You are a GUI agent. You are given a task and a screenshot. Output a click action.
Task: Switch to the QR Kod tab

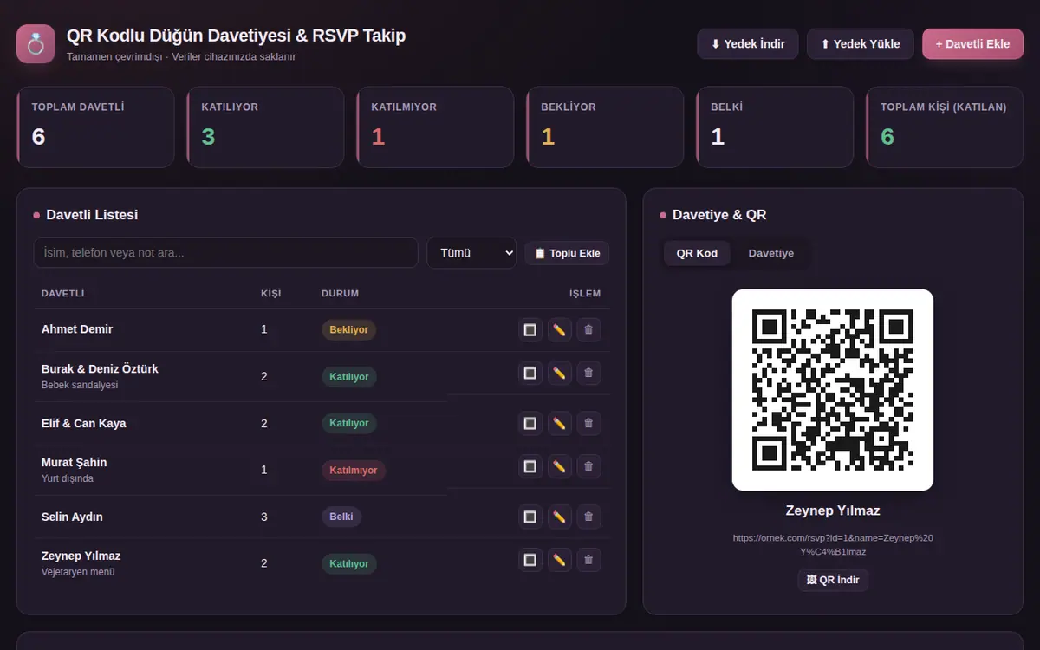(697, 253)
